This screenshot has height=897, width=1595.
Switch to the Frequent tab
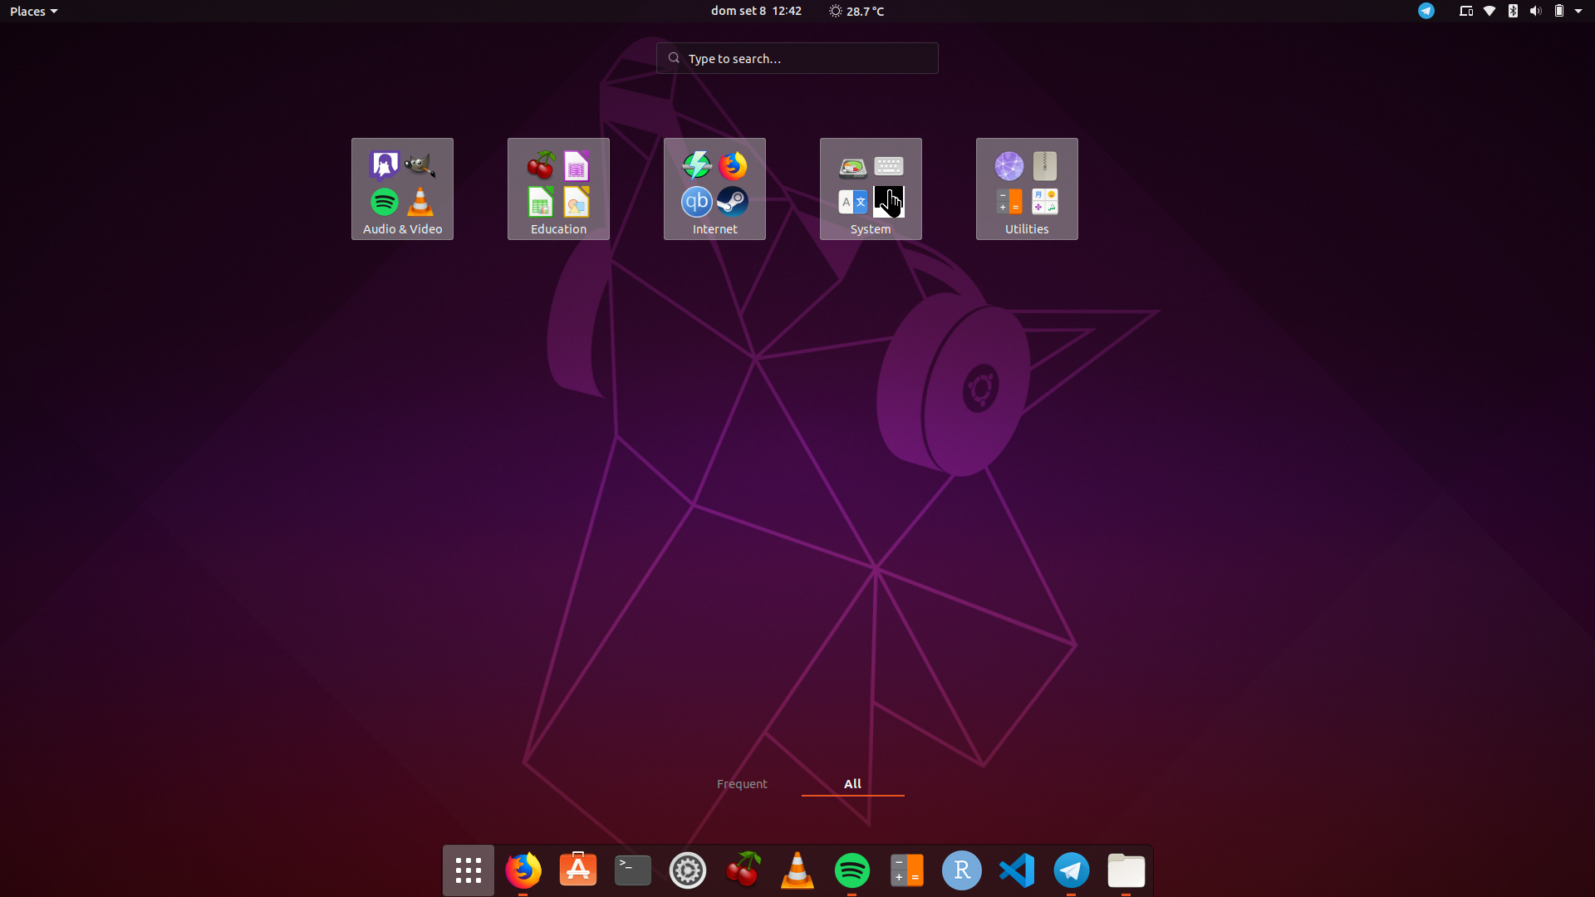coord(742,783)
